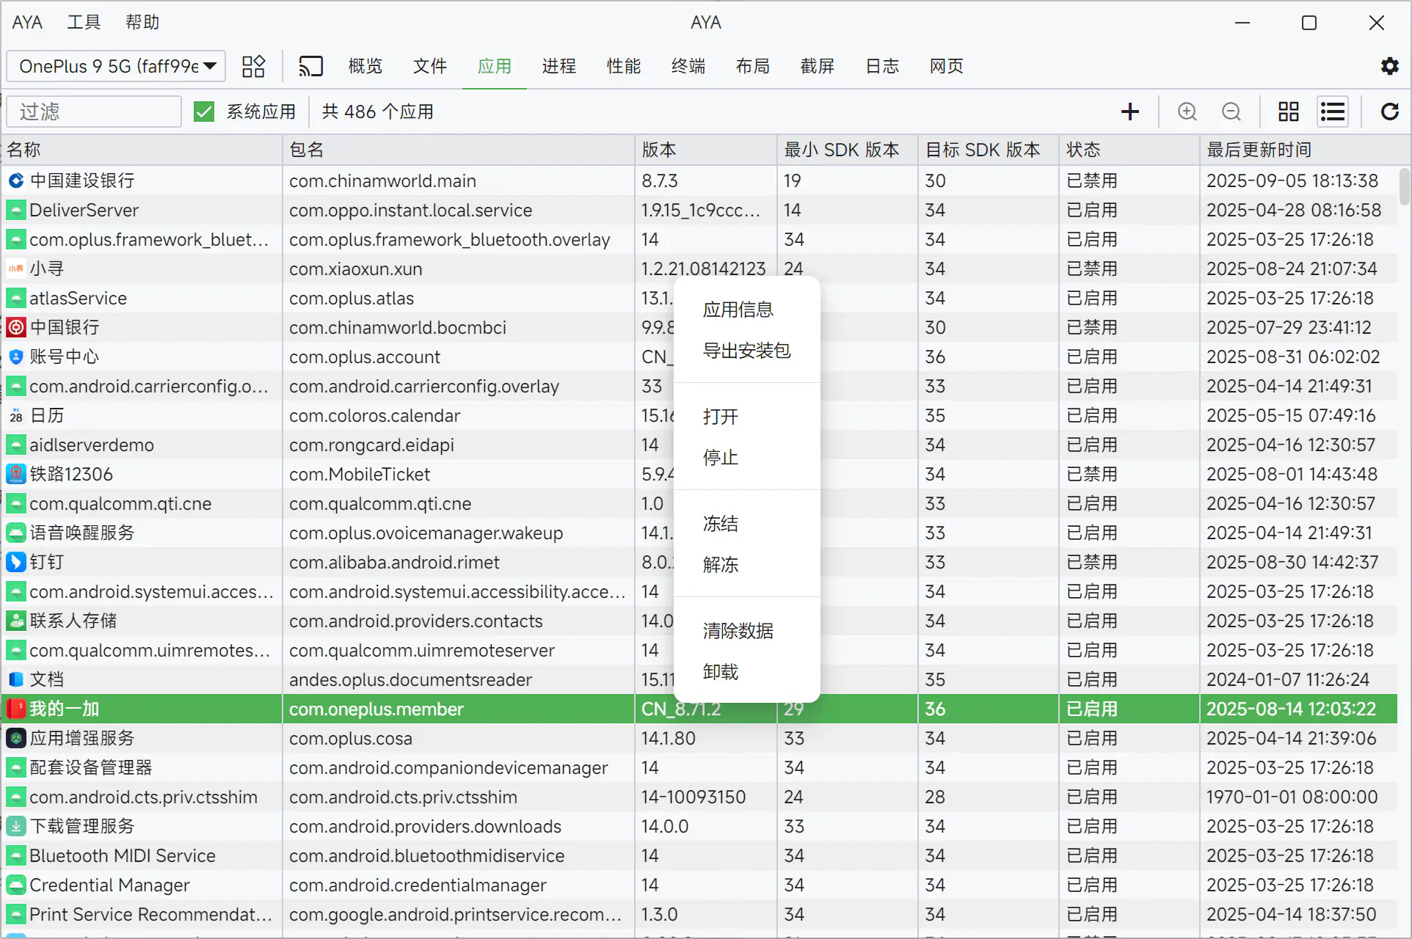Click 小寻 app icon
This screenshot has width=1412, height=939.
point(16,268)
